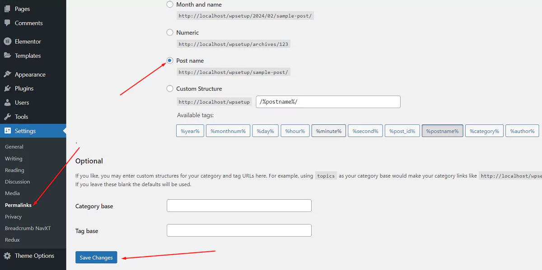Click the Save Changes button
Screen dimensions: 542x270
click(96, 257)
